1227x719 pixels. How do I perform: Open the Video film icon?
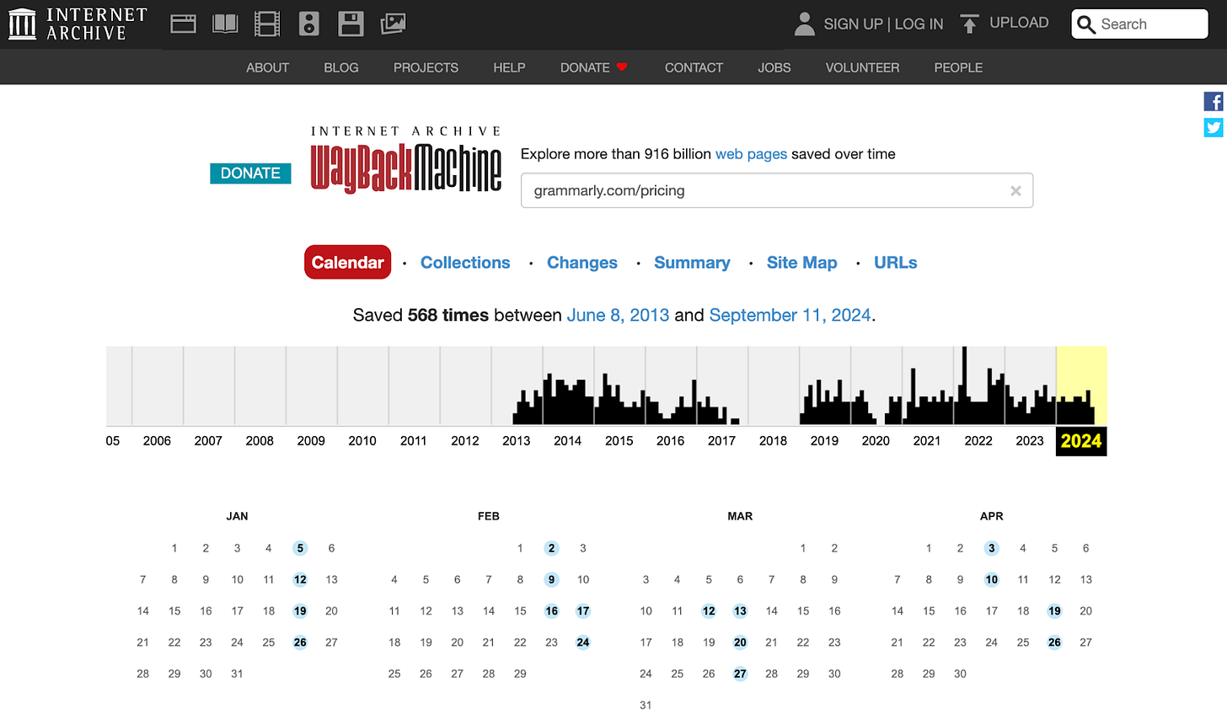point(267,24)
